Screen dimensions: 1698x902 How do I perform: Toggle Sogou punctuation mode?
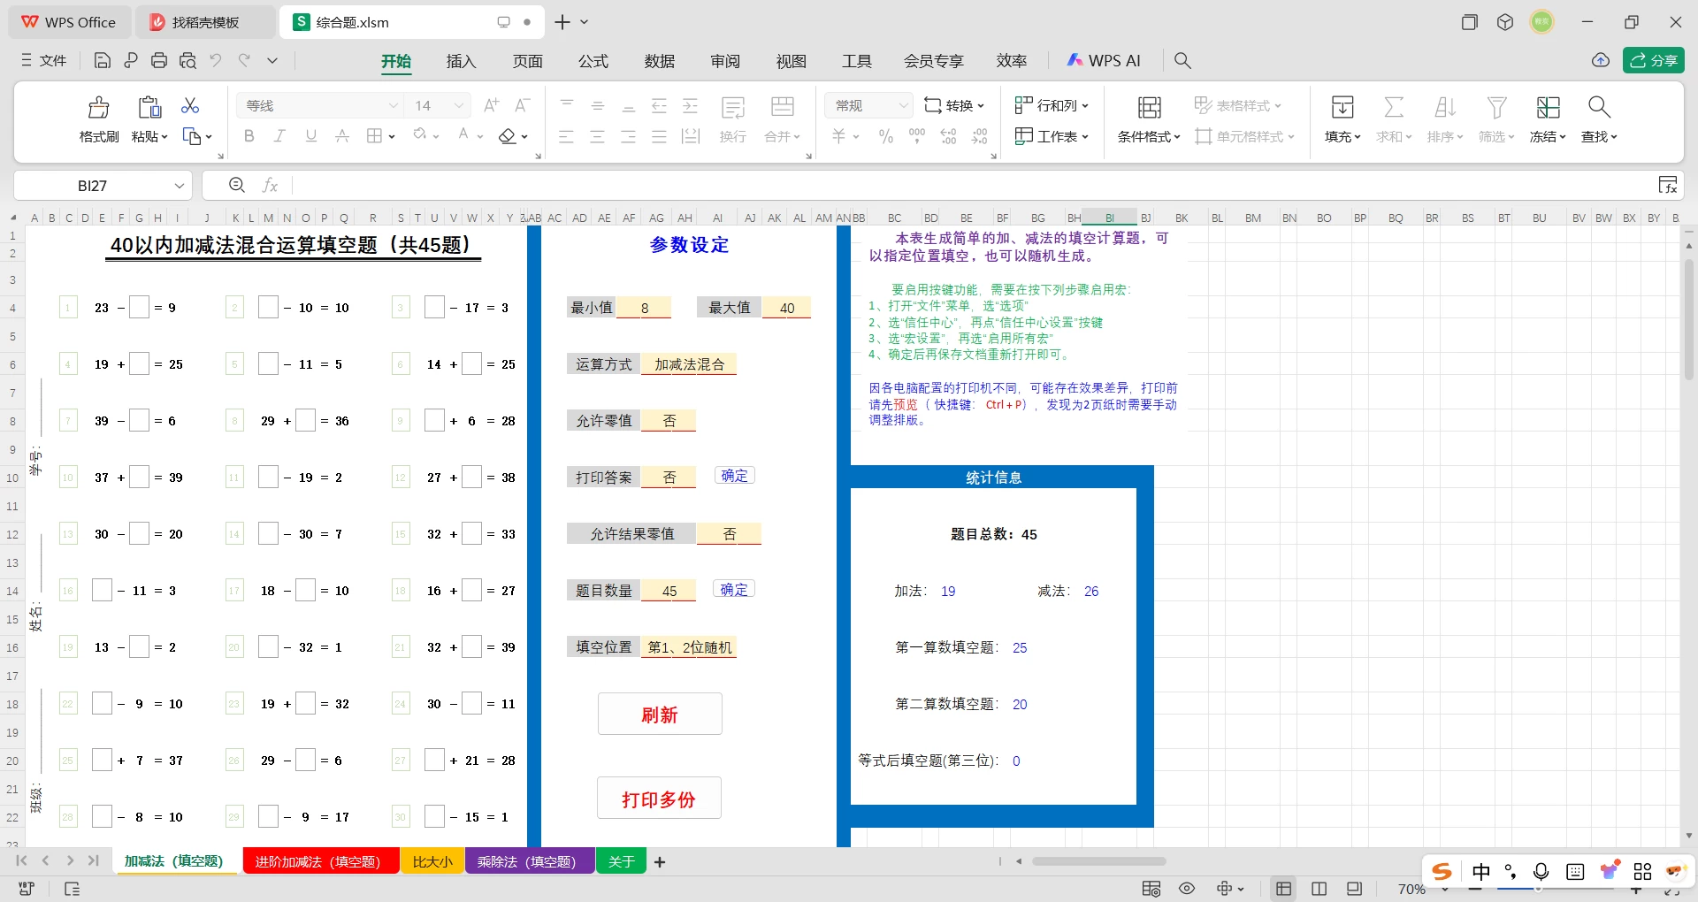click(1511, 872)
